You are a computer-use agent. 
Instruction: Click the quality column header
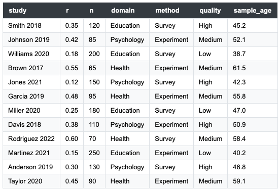tap(211, 11)
